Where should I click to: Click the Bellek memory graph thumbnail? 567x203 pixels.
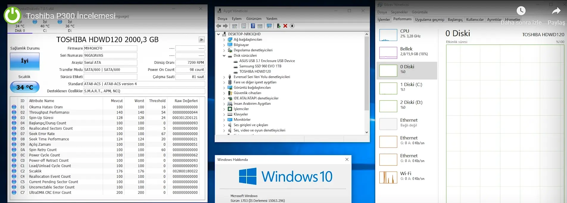(388, 53)
